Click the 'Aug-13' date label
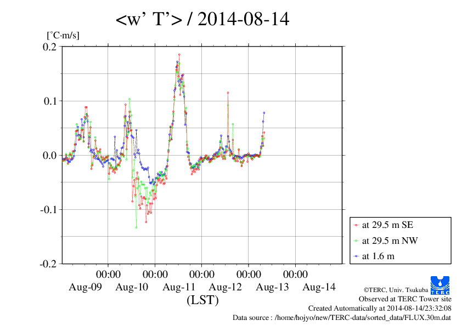462x326 pixels. tap(272, 287)
